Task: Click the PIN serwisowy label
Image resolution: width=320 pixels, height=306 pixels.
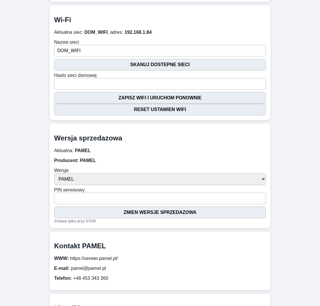Action: [x=69, y=190]
